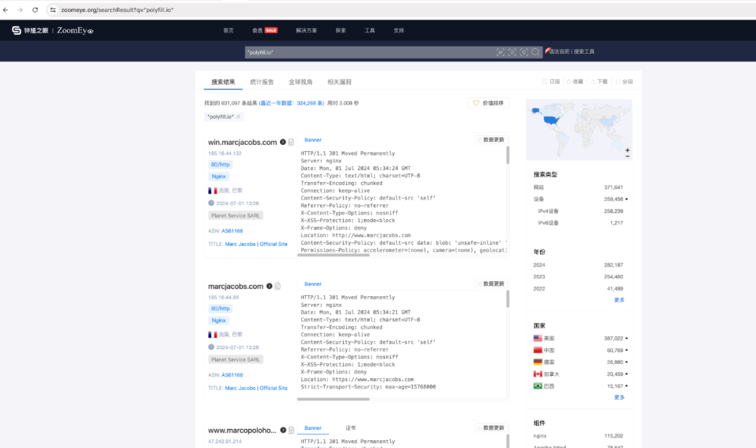
Task: Expand the 巴西 15,167 arrow
Action: [626, 386]
